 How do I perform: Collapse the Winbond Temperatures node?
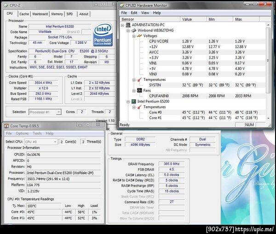tap(134, 80)
